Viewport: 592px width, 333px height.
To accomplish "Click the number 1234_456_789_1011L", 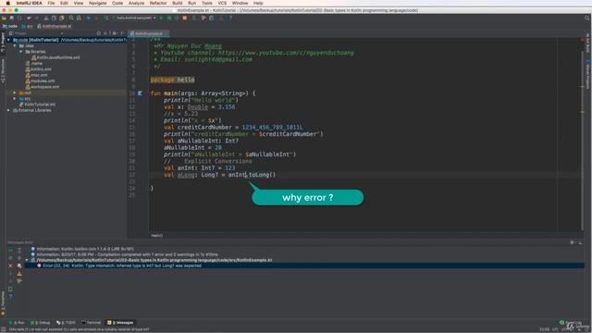I will (272, 128).
